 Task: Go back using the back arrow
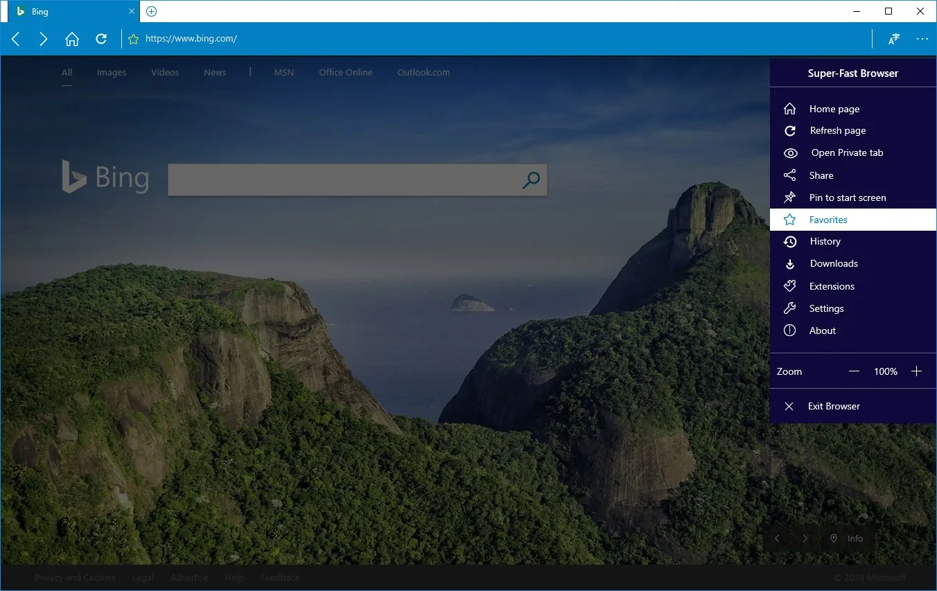[15, 39]
